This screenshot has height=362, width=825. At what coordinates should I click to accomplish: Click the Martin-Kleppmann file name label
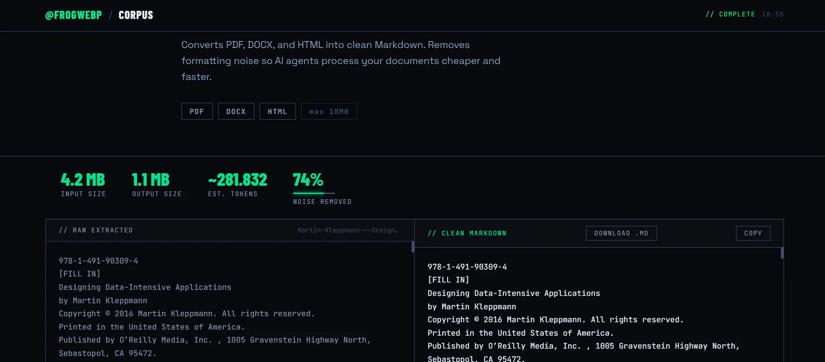point(348,230)
